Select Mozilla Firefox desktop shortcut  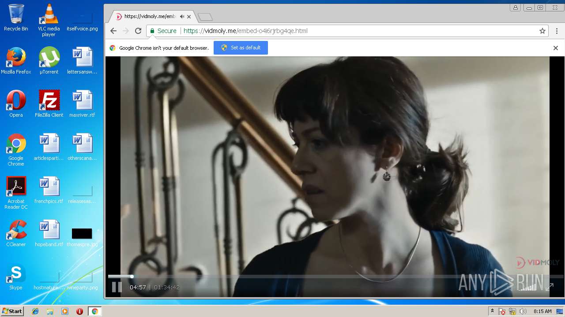point(16,61)
